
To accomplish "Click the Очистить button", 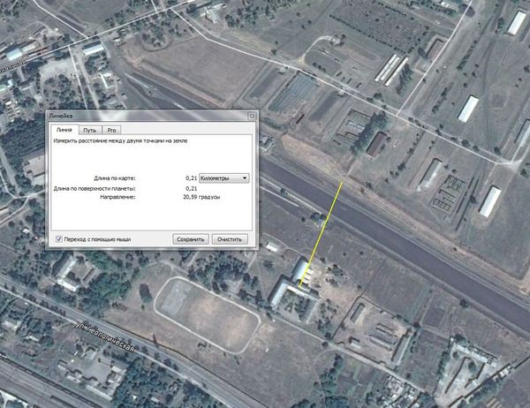I will tap(230, 239).
